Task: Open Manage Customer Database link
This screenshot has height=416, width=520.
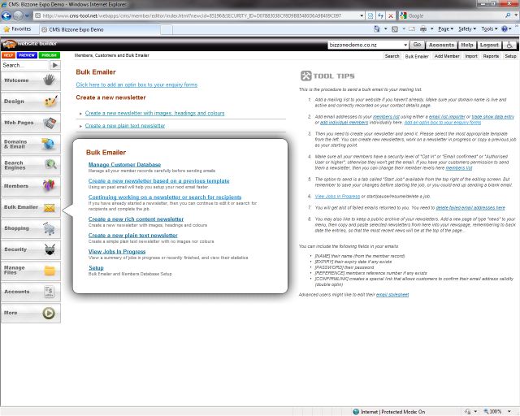Action: pyautogui.click(x=124, y=164)
